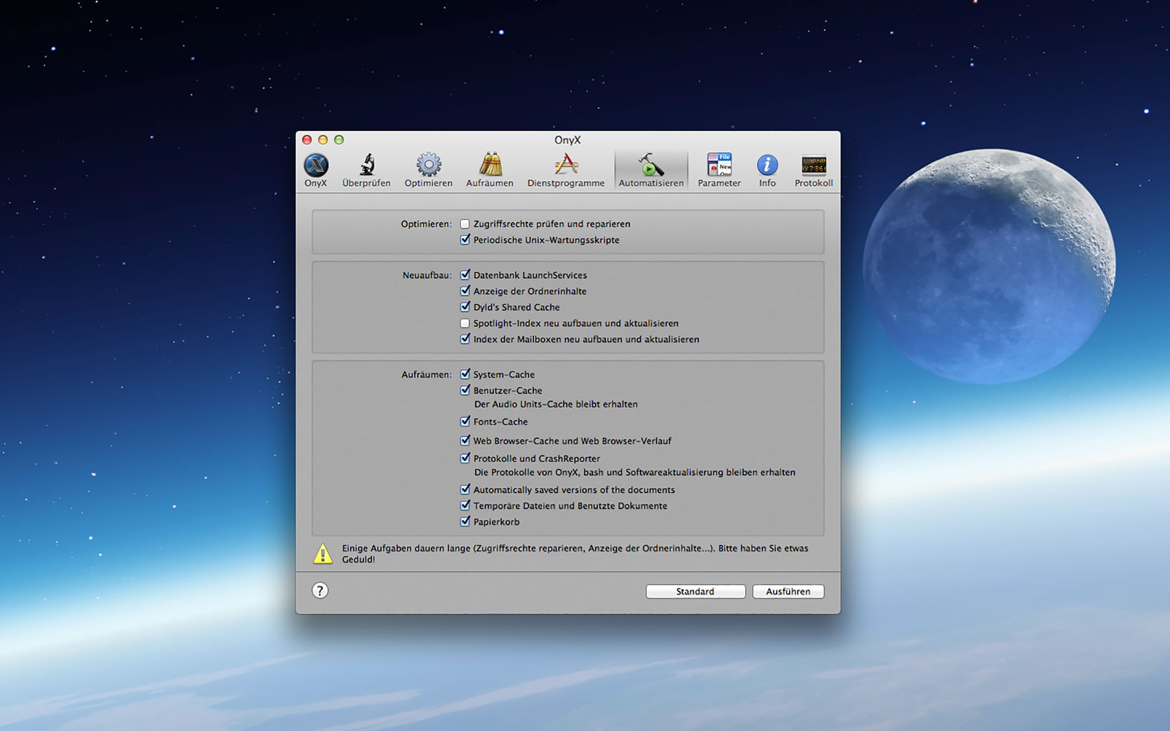1170x731 pixels.
Task: Disable Fonts-Cache cleaning
Action: [465, 422]
